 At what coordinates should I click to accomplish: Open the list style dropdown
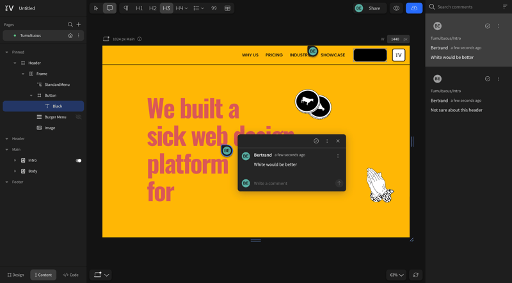click(x=198, y=8)
